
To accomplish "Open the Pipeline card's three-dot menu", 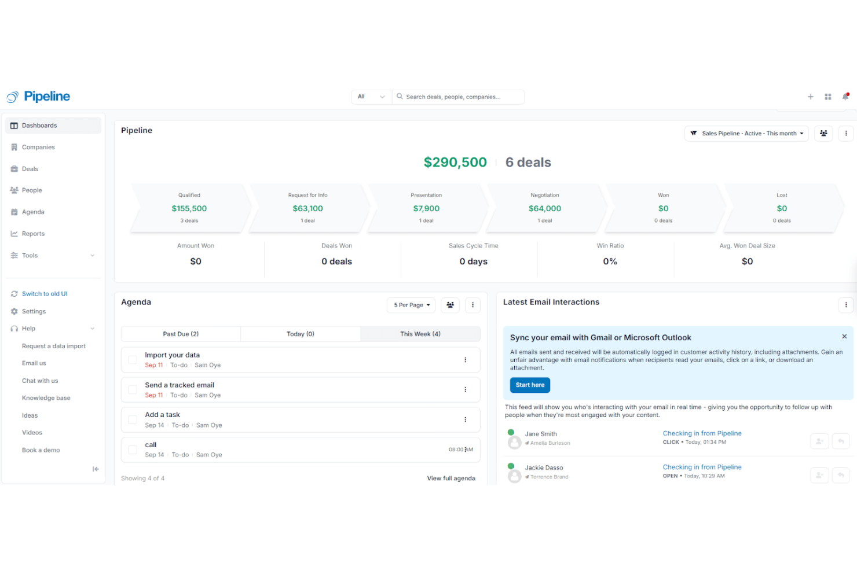I will (x=845, y=133).
